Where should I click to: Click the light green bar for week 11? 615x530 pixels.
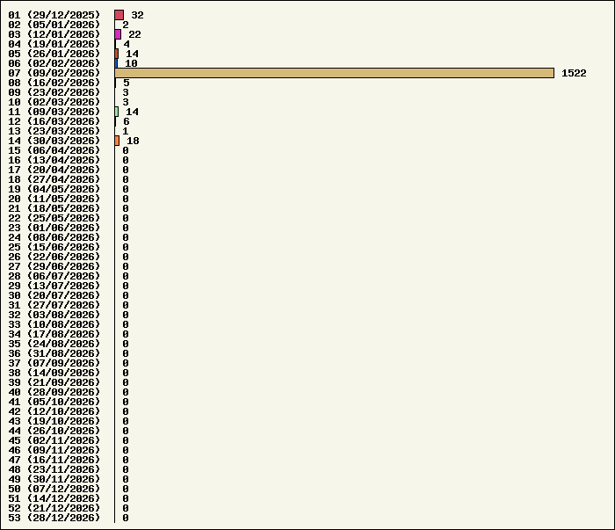117,112
